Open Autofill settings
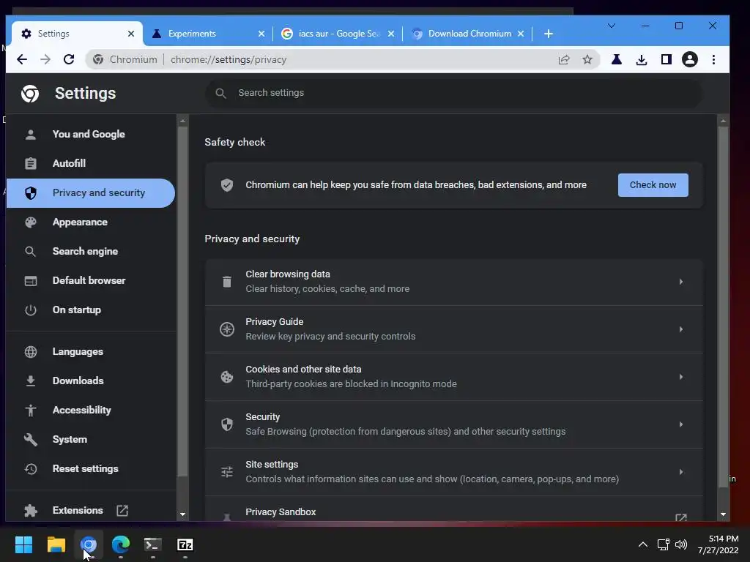 click(x=91, y=163)
